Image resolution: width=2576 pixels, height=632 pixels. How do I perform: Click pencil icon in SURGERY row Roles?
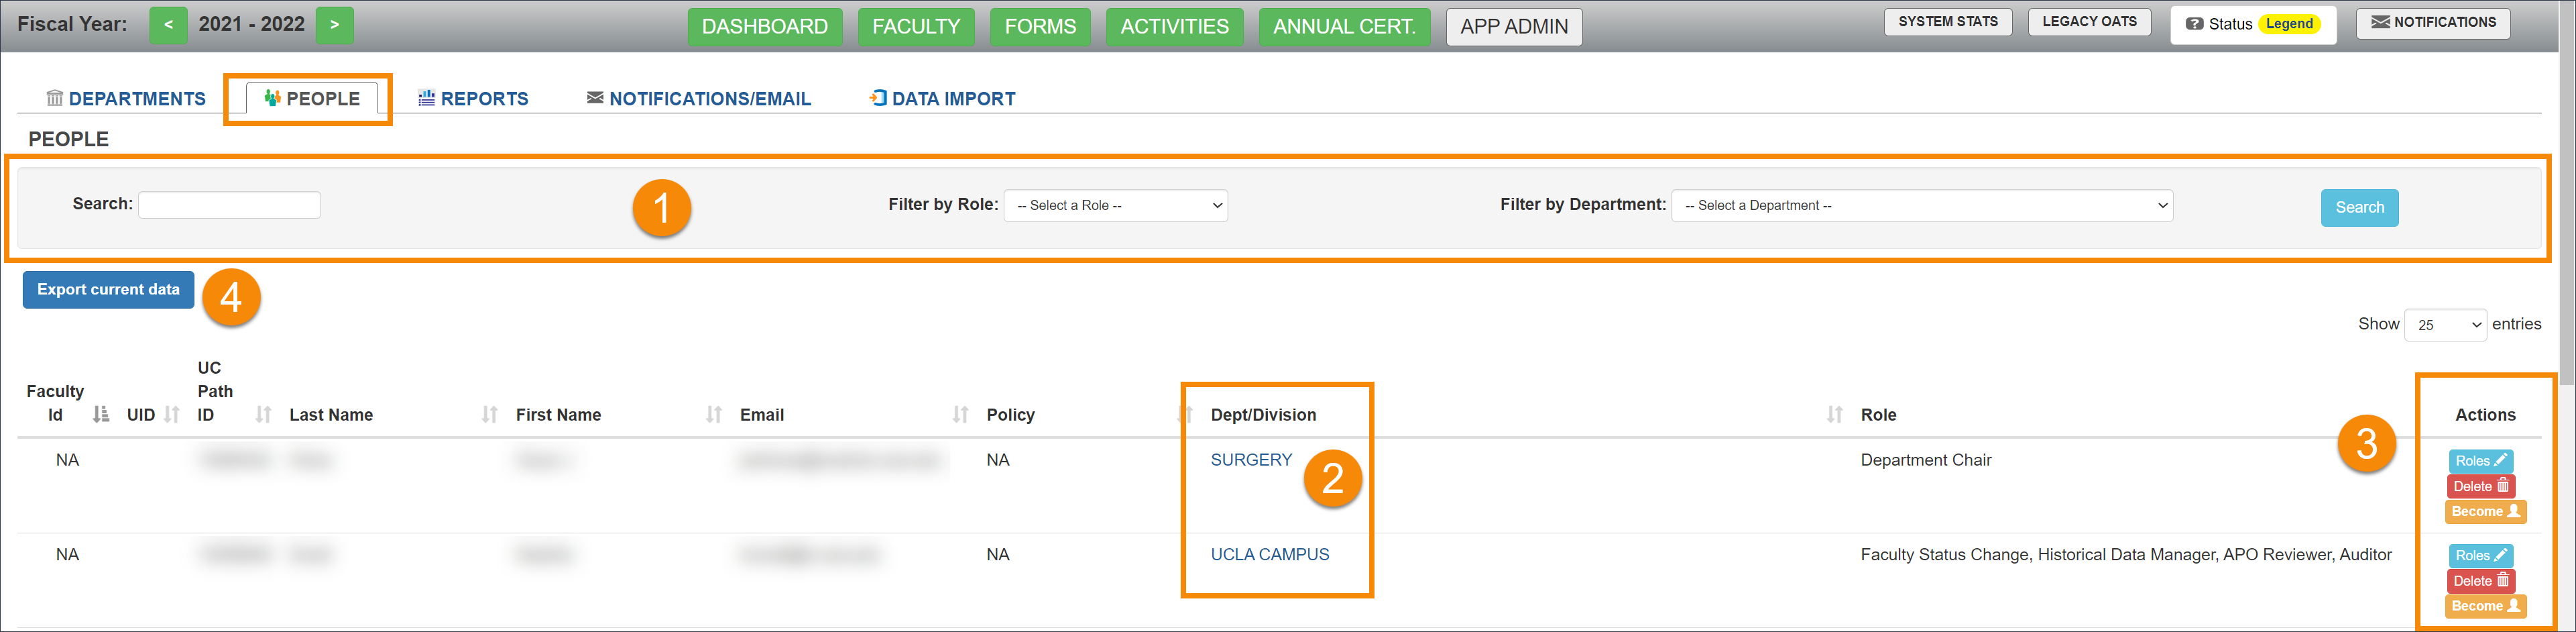2500,460
